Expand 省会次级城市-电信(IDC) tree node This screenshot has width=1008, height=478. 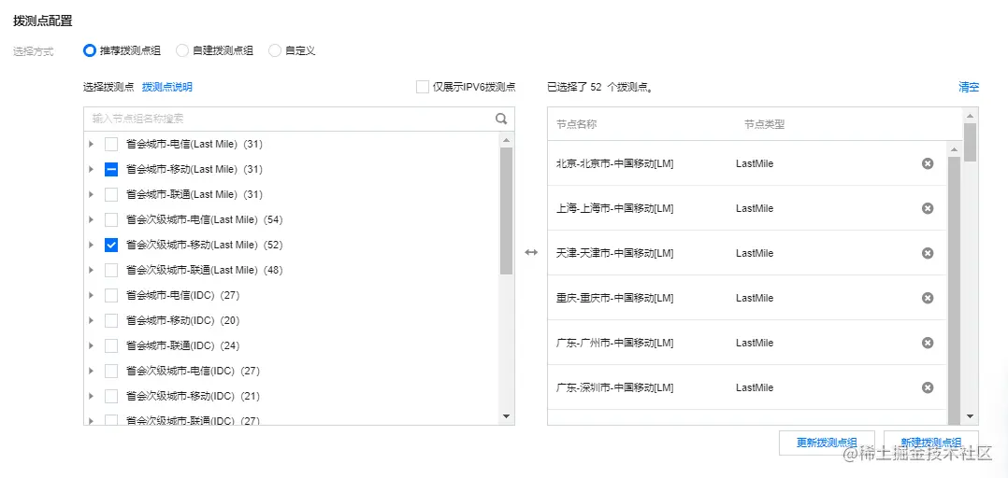coord(91,371)
